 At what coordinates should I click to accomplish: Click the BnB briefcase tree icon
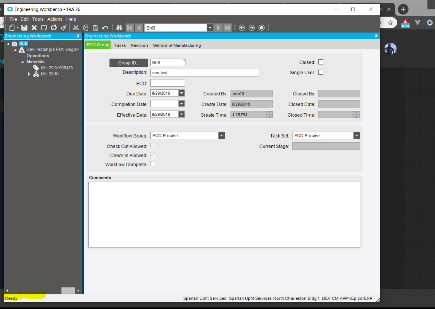[x=15, y=44]
